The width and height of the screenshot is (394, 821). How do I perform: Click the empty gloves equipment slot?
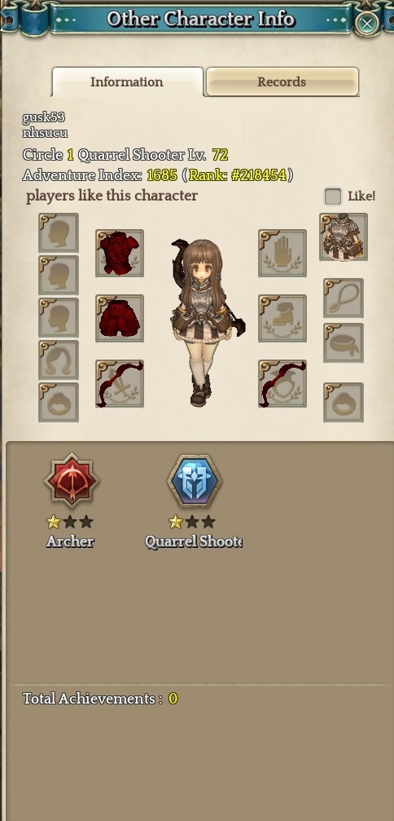click(282, 254)
